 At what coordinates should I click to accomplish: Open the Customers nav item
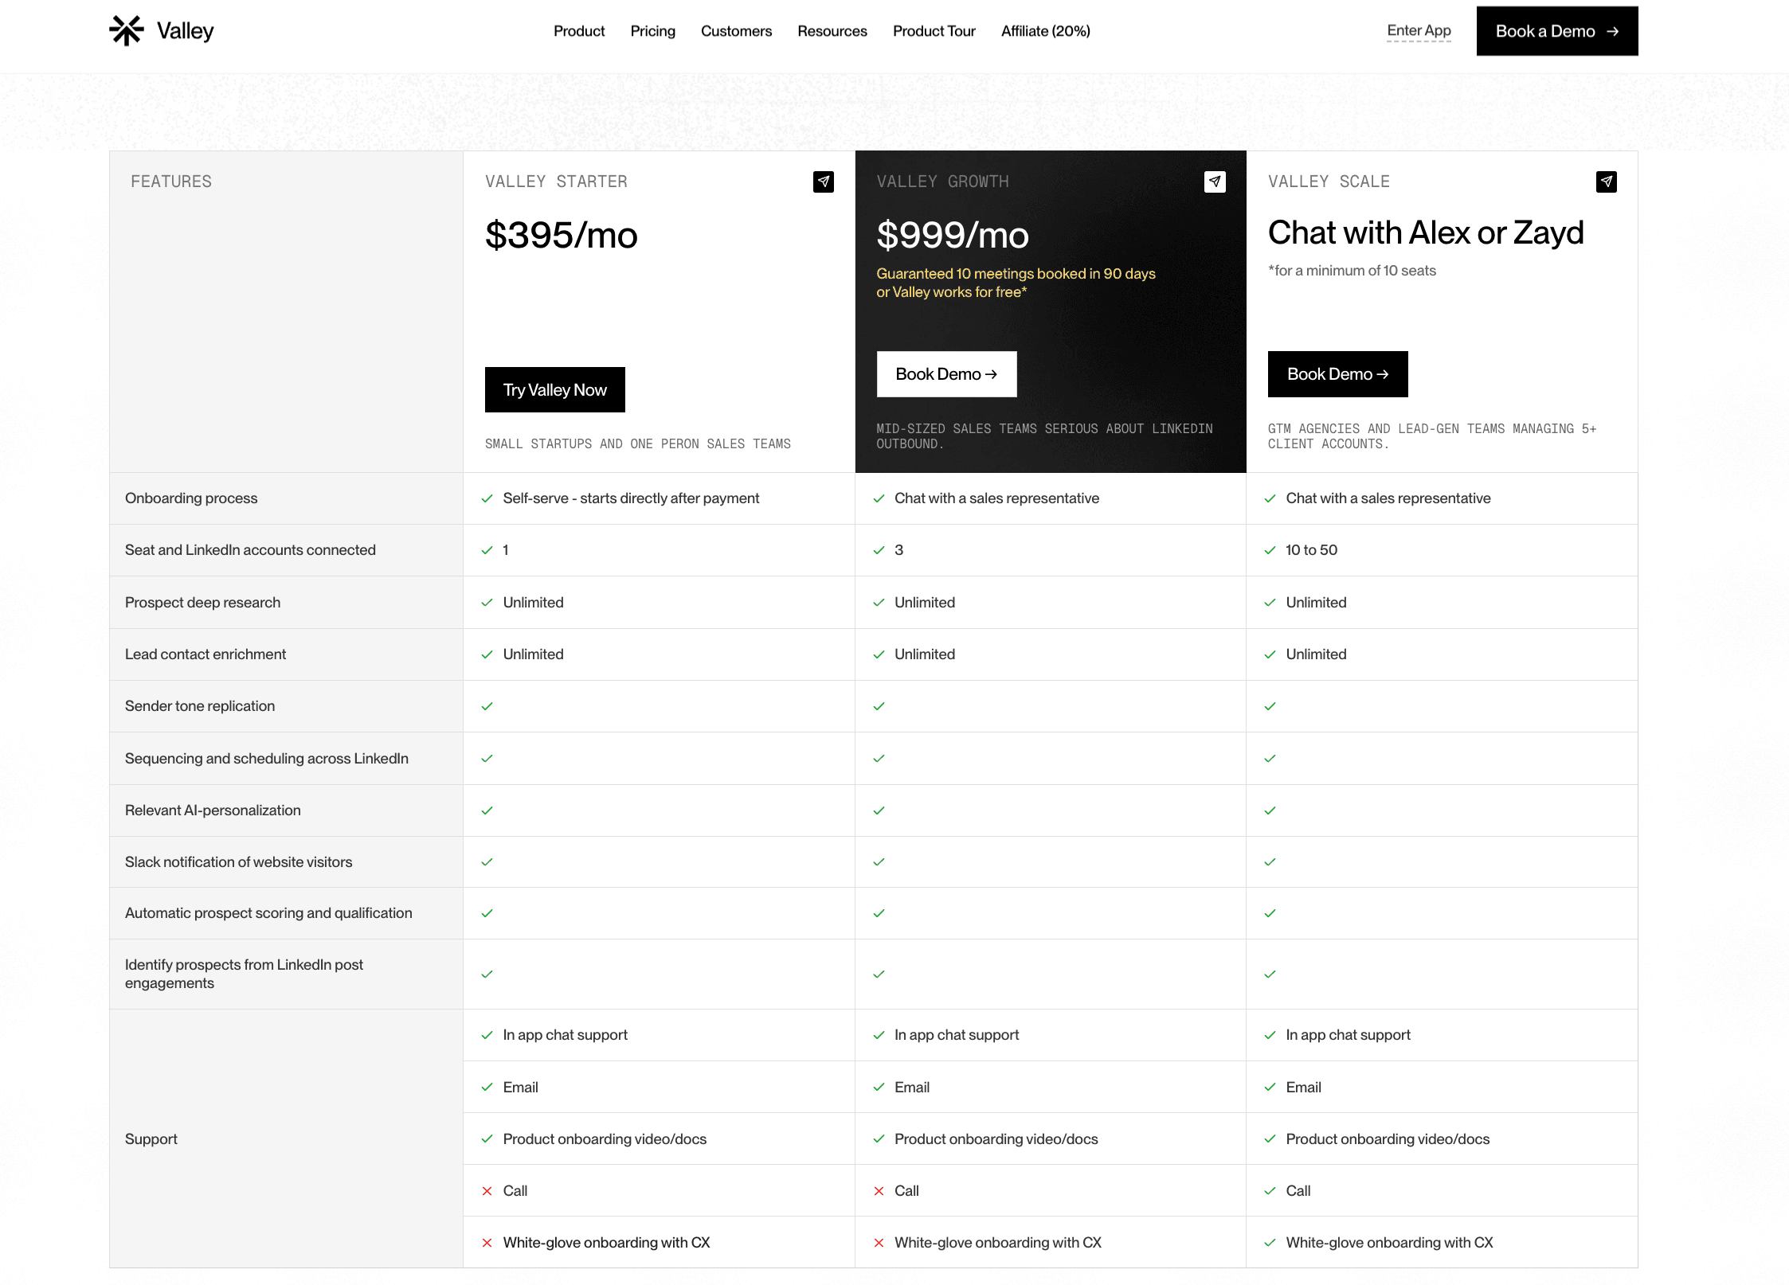[737, 31]
